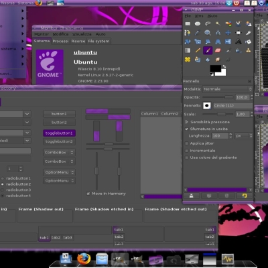This screenshot has height=268, width=268.
Task: Click the Column2 header in the list
Action: (170, 114)
